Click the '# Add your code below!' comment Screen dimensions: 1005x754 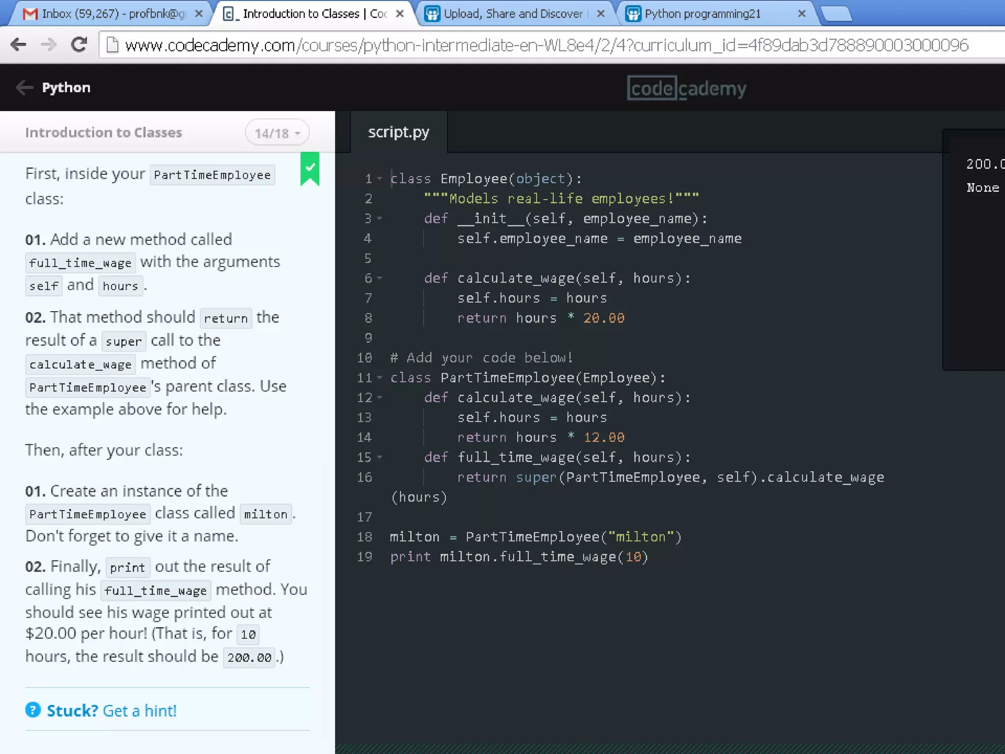click(481, 358)
